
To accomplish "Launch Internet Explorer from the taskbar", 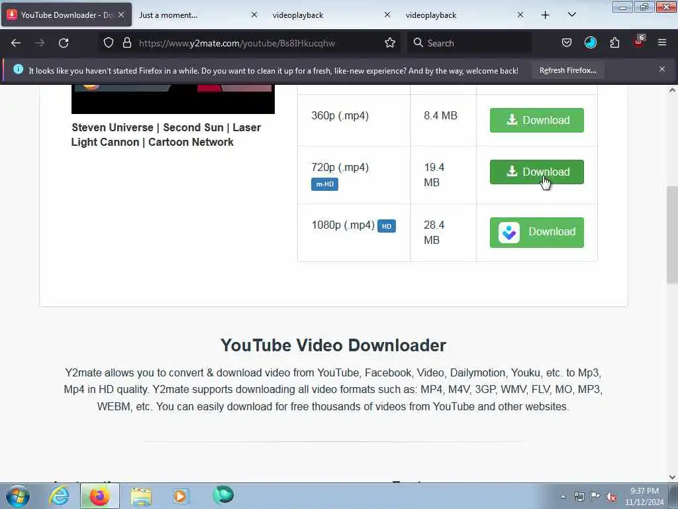I will [59, 496].
